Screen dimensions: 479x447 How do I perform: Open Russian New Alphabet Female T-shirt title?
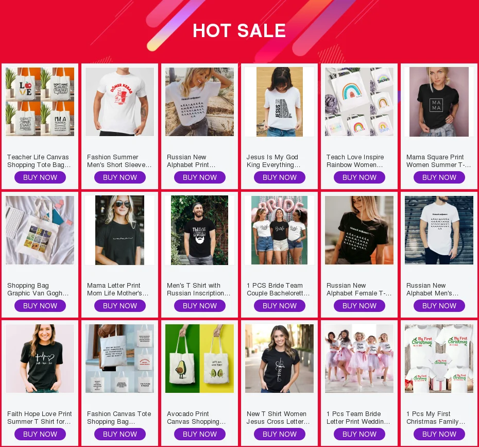359,289
